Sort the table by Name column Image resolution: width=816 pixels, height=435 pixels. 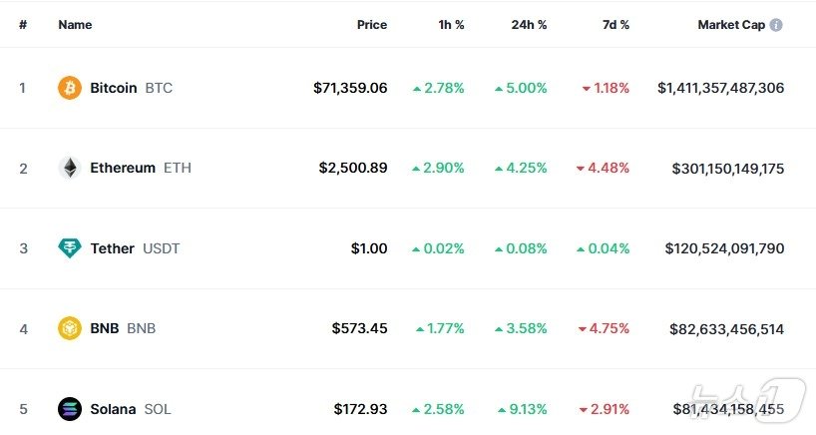(75, 25)
